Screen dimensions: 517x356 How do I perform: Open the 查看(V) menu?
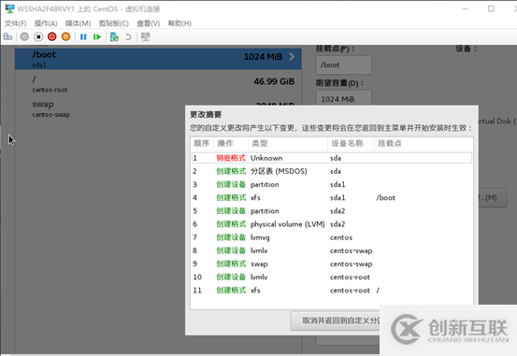coord(149,23)
